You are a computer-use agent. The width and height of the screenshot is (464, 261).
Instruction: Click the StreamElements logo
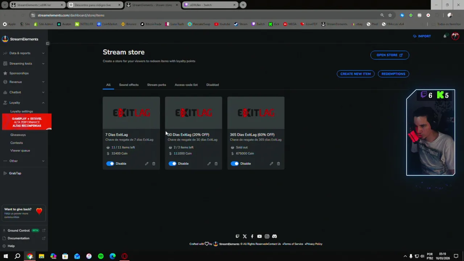(x=20, y=39)
